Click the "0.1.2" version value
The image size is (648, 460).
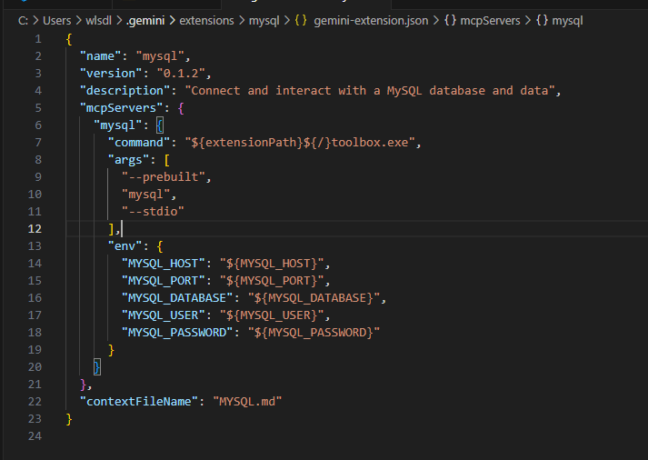(181, 74)
